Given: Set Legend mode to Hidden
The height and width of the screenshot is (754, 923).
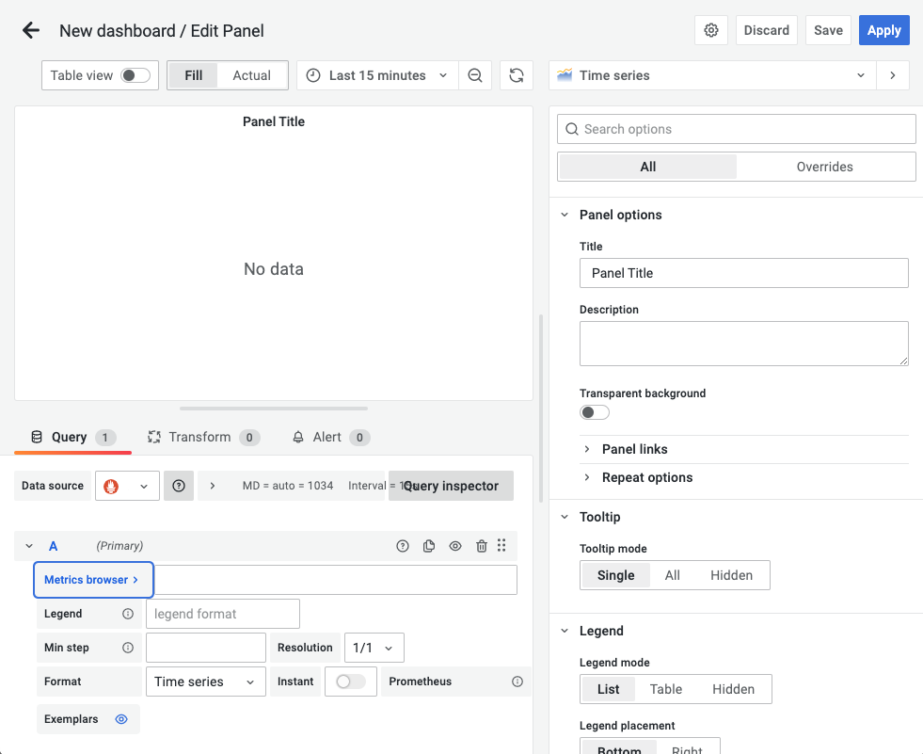Looking at the screenshot, I should 734,689.
